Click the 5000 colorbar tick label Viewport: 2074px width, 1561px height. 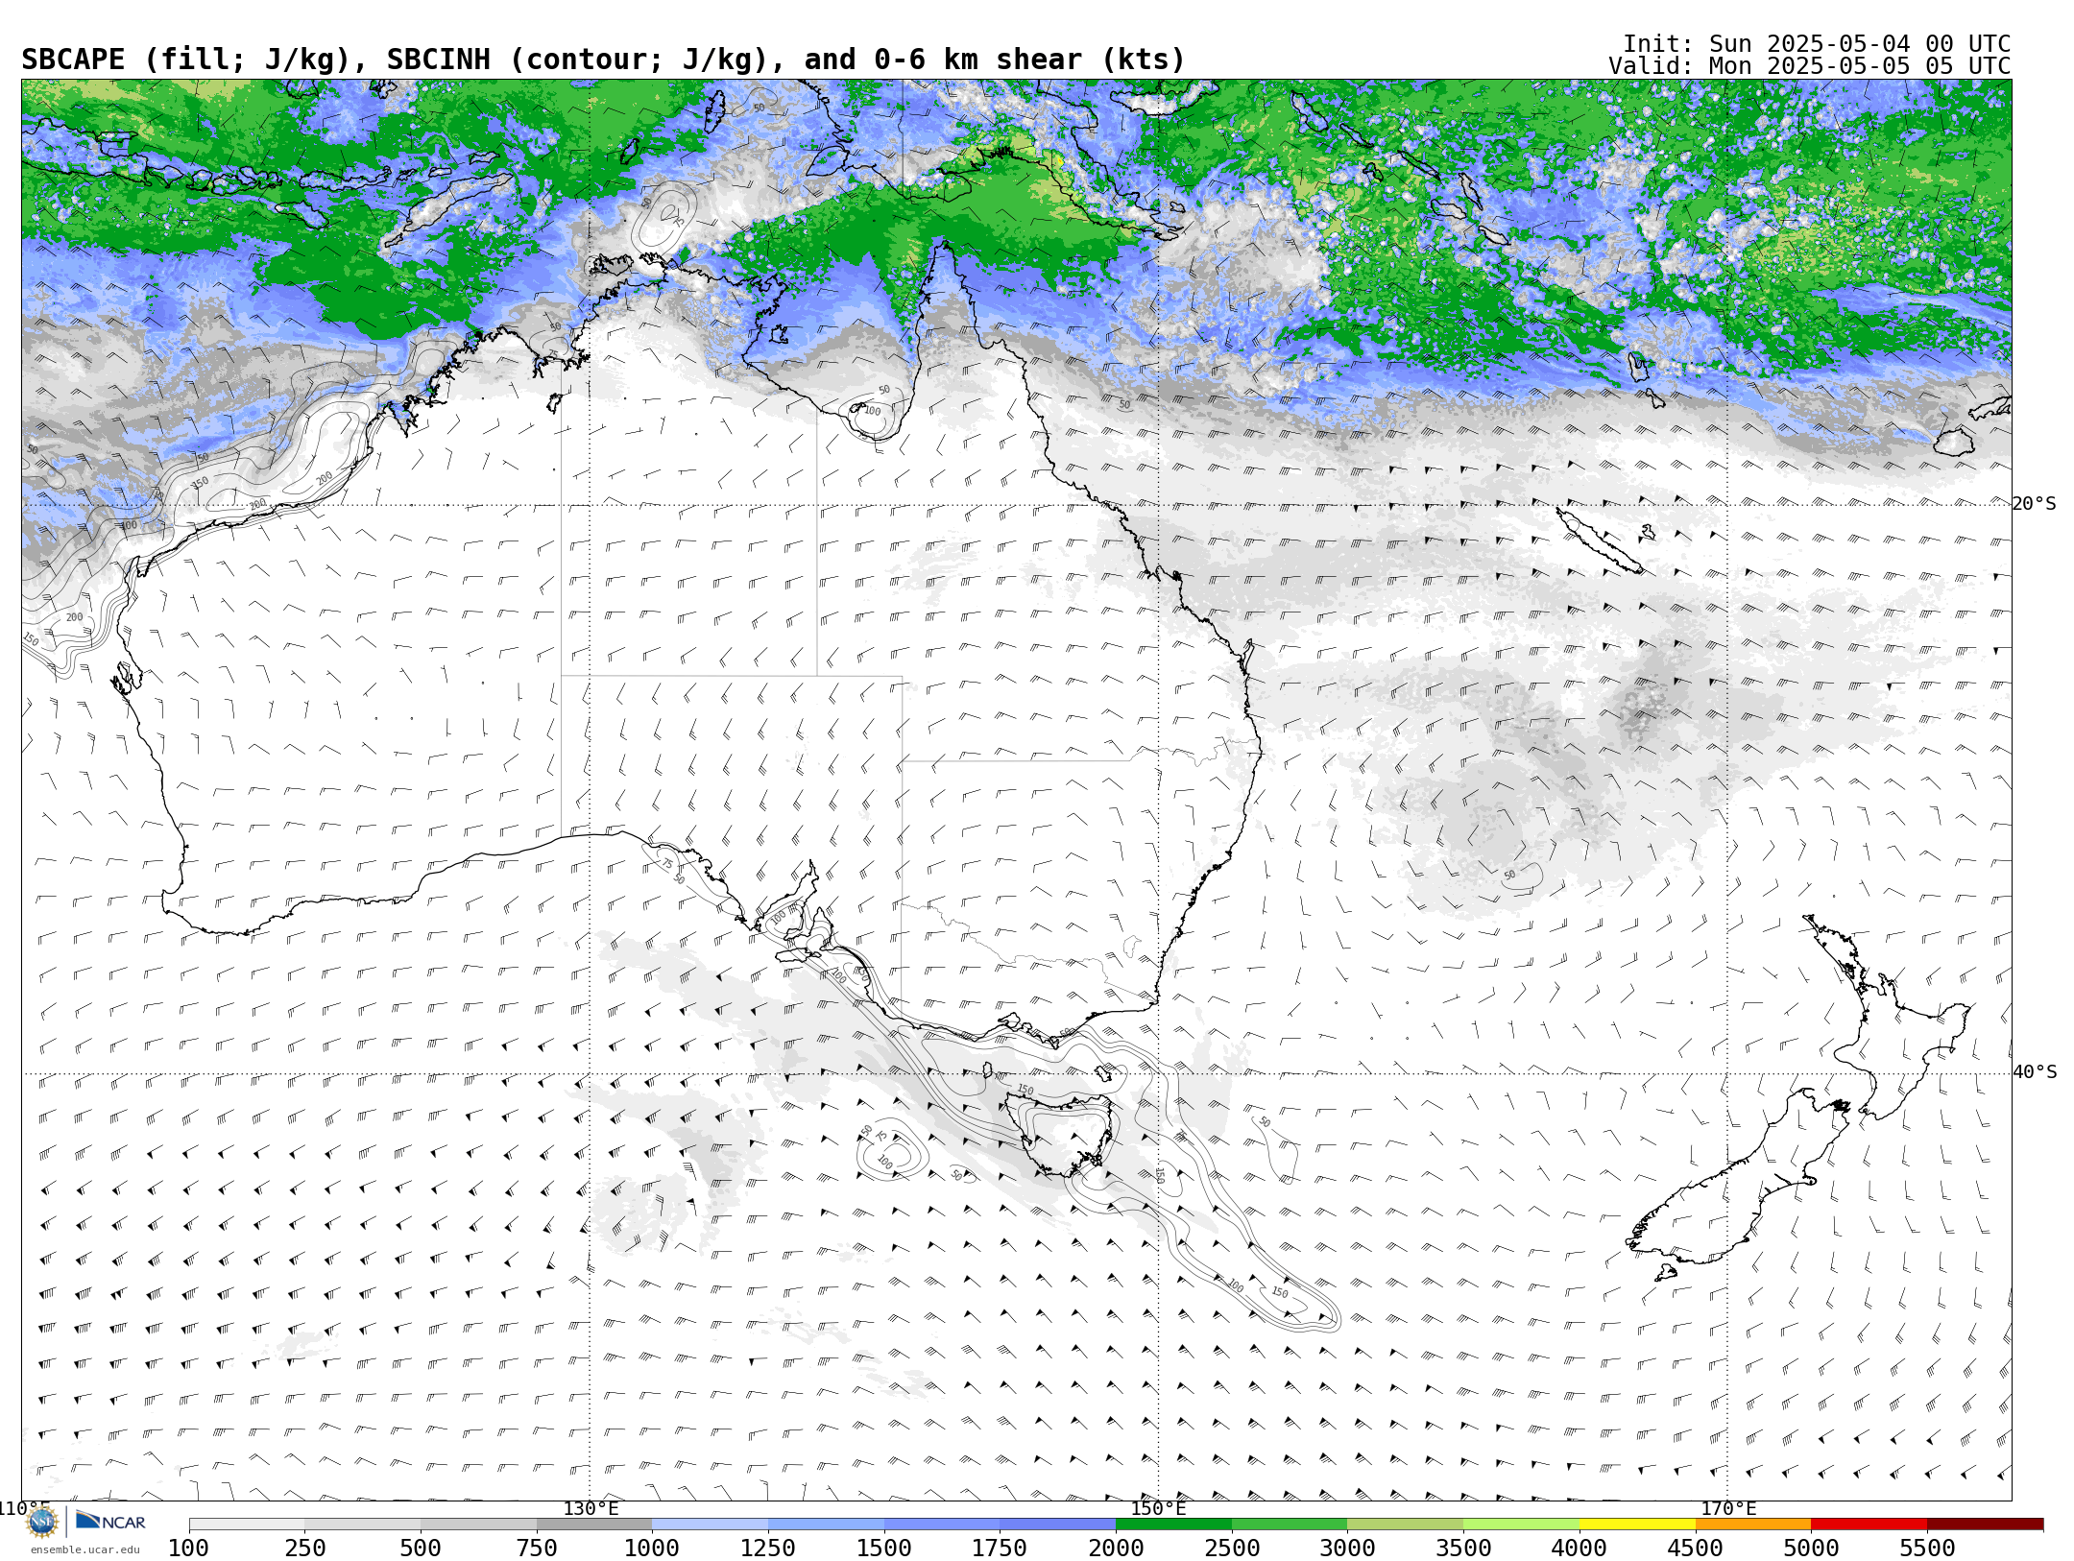tap(1811, 1548)
